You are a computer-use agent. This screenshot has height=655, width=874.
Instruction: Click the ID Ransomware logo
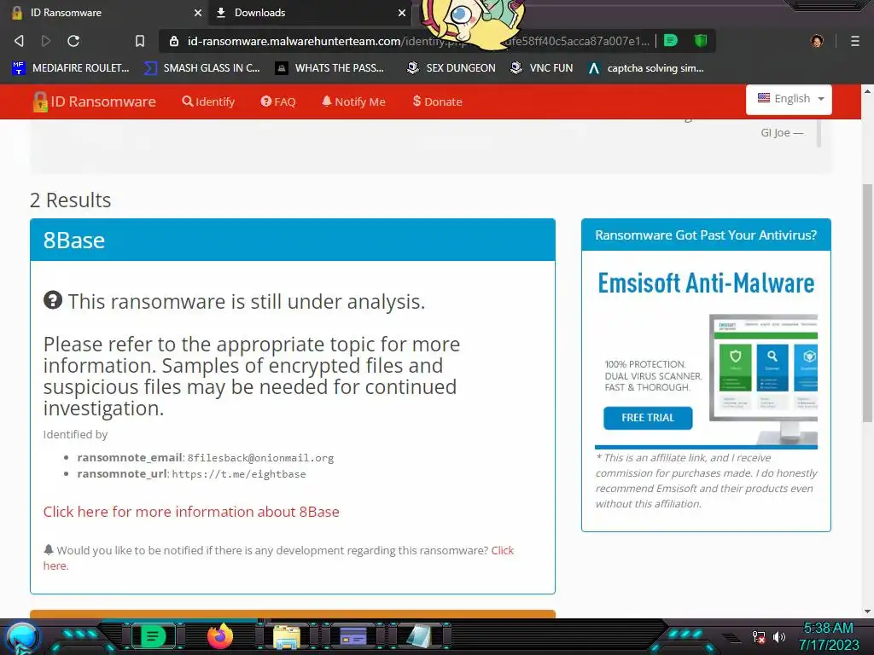pos(94,101)
